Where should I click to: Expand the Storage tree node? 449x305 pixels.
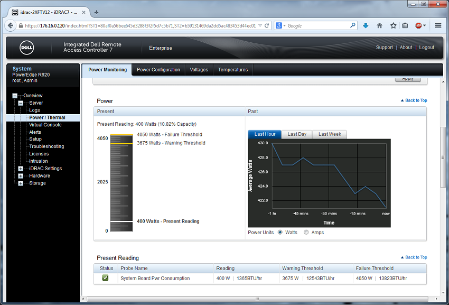click(x=21, y=183)
